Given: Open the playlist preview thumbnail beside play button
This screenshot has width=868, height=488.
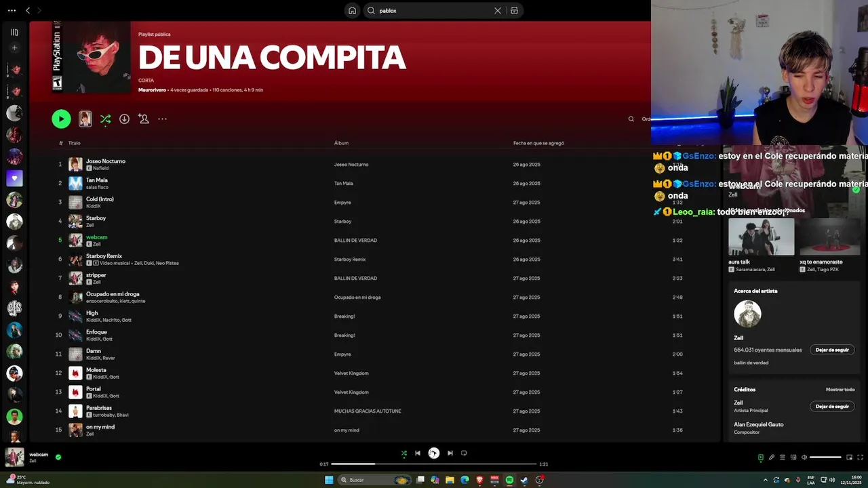Looking at the screenshot, I should coord(85,119).
